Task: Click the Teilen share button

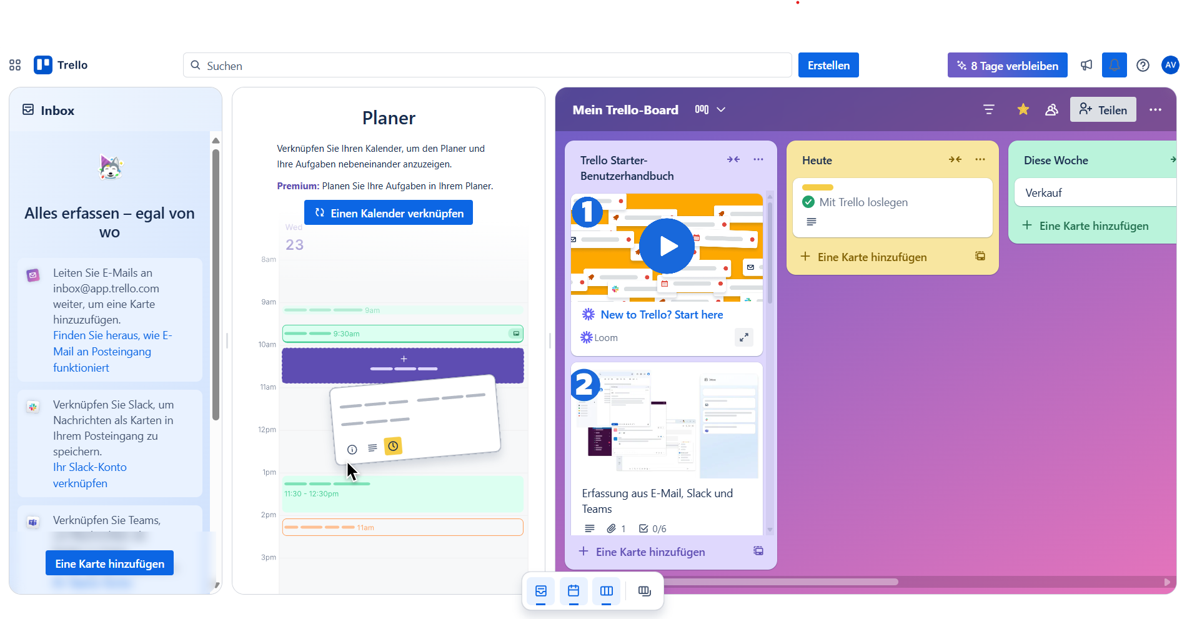Action: tap(1103, 109)
